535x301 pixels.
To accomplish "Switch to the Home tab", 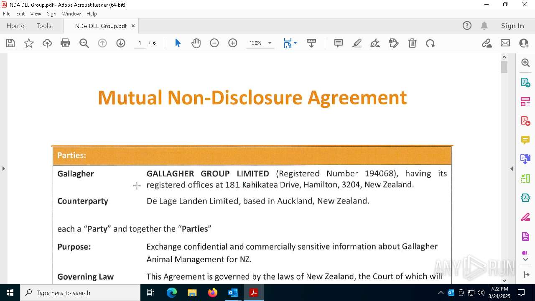I will click(15, 26).
